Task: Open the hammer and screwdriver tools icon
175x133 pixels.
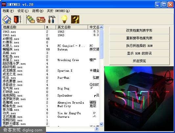Action: coord(52,20)
